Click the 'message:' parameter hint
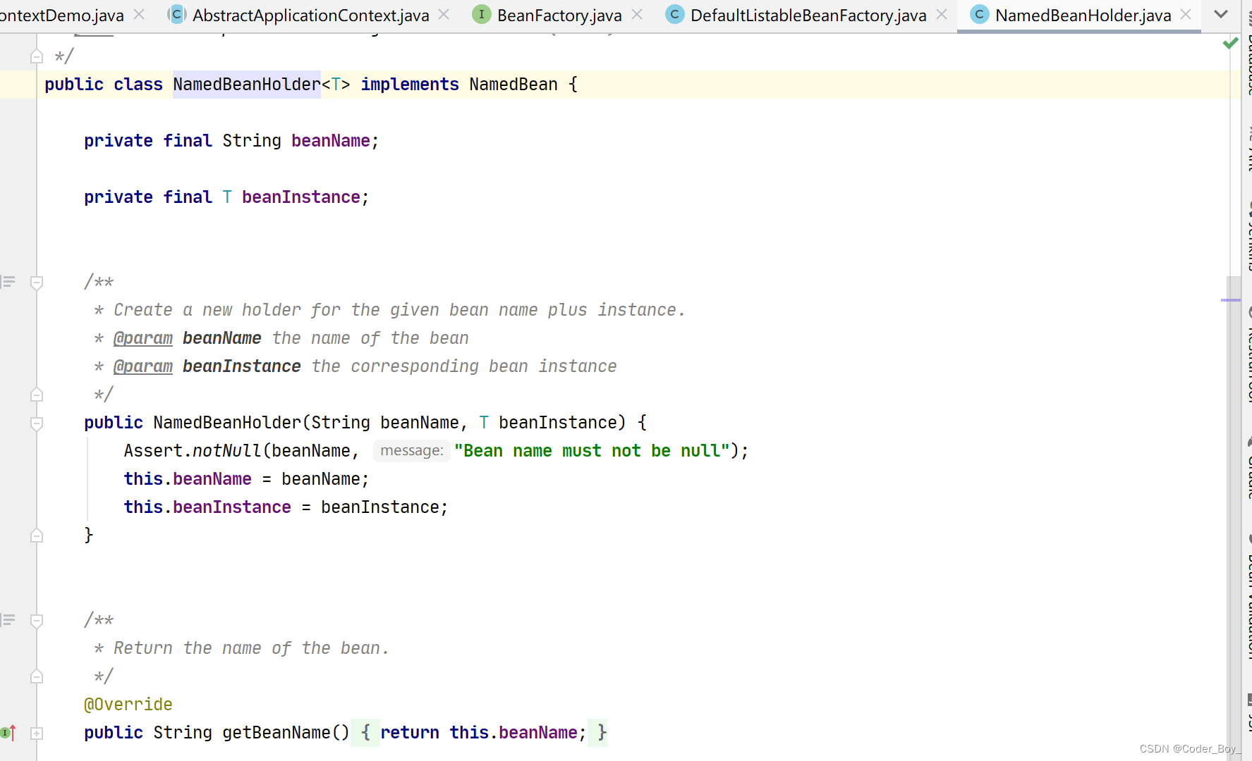The height and width of the screenshot is (761, 1252). point(412,451)
